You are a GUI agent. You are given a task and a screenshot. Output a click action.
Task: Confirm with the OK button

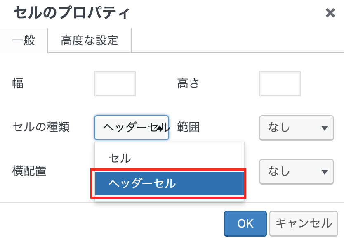click(245, 223)
